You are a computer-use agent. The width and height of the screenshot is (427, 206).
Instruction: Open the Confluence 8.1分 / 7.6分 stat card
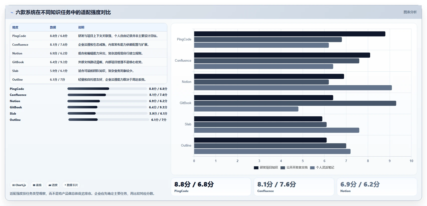tap(294, 187)
